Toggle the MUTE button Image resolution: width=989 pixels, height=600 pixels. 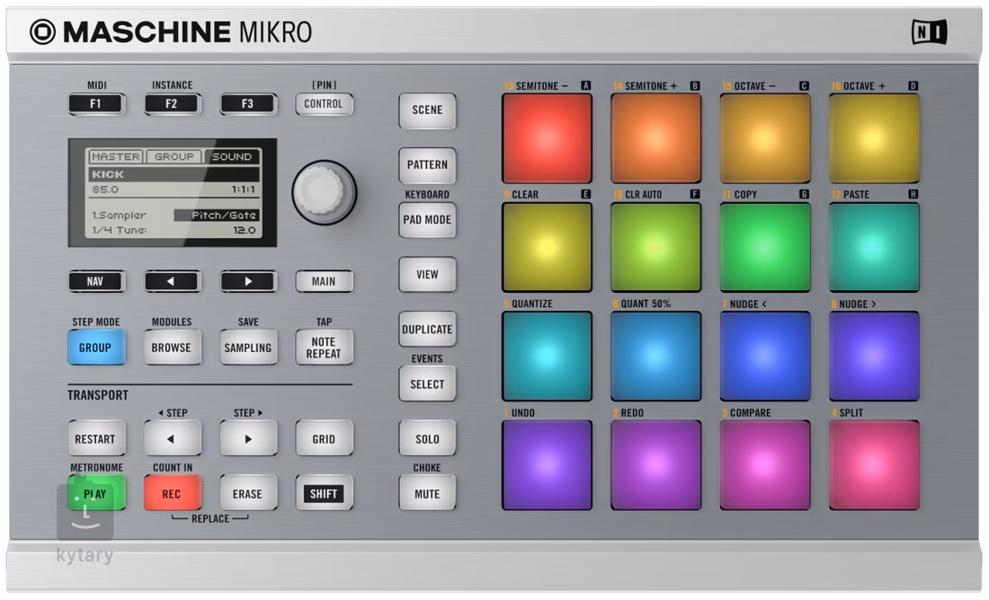(x=427, y=494)
